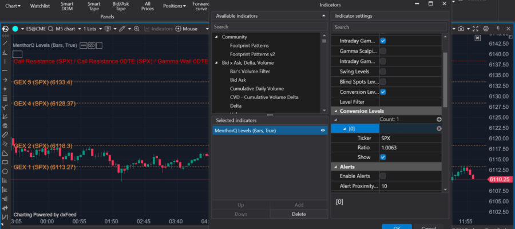The width and height of the screenshot is (515, 229).
Task: Select the ruler measure tool in sidebar
Action: pos(5,135)
